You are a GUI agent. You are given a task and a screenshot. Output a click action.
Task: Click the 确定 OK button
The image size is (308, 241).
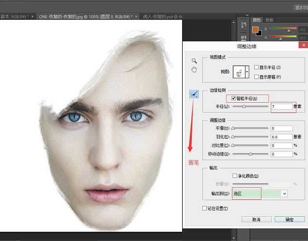pyautogui.click(x=289, y=220)
